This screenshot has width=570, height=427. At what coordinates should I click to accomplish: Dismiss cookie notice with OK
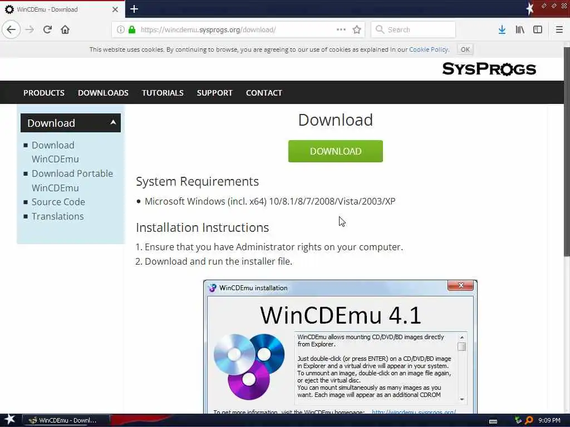pos(465,49)
